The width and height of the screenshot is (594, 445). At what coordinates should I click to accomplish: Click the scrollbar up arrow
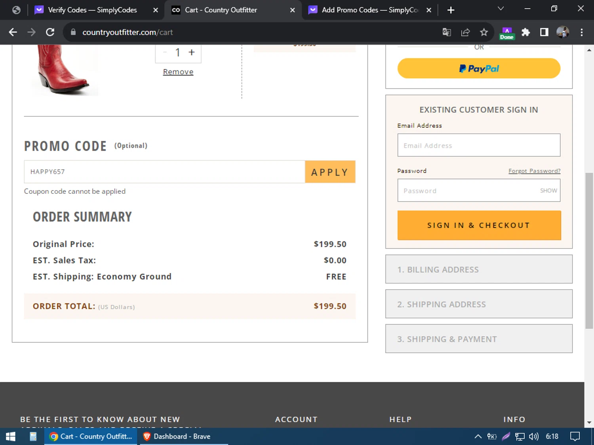click(589, 50)
